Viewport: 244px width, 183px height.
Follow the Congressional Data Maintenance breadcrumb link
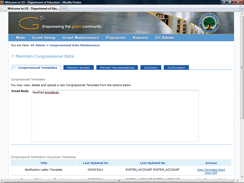[x=75, y=45]
